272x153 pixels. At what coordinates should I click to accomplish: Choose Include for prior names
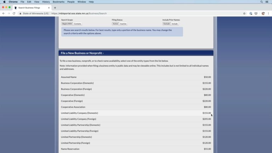[175, 24]
